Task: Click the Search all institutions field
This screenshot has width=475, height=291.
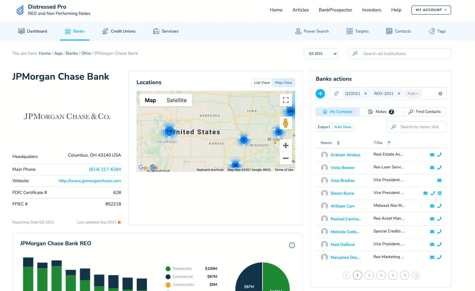Action: point(400,54)
